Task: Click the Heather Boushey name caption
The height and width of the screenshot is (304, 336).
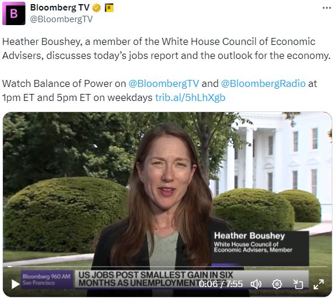Action: pos(250,236)
